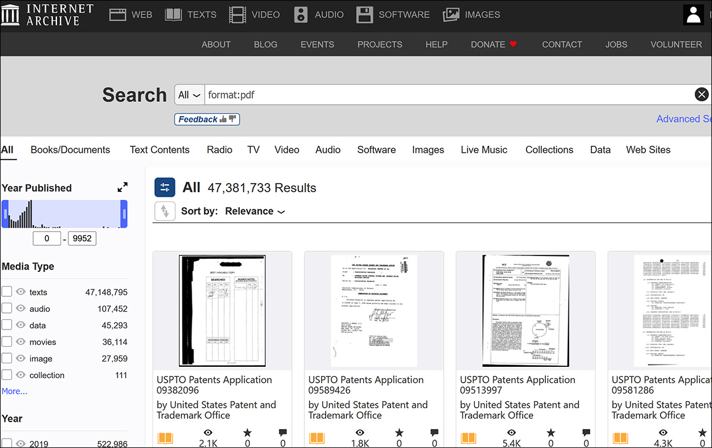712x448 pixels.
Task: Toggle eye icon for texts filter
Action: click(21, 292)
